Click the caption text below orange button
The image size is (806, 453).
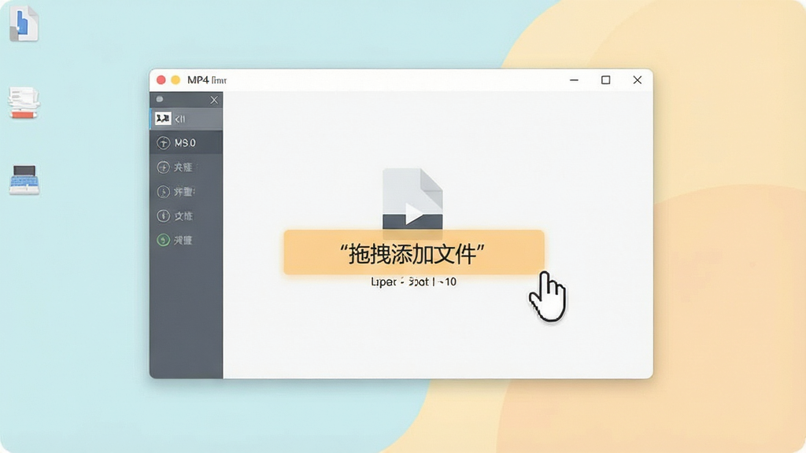413,282
